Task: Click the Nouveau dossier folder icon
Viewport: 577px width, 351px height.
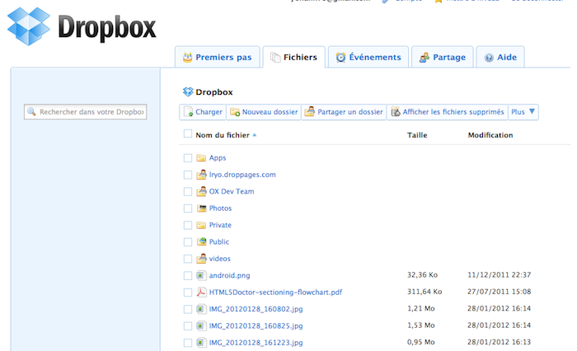Action: tap(235, 112)
